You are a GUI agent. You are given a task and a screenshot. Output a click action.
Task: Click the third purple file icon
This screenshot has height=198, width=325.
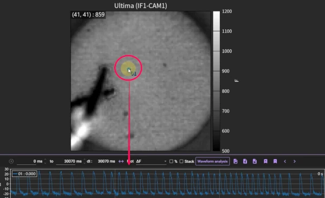255,161
